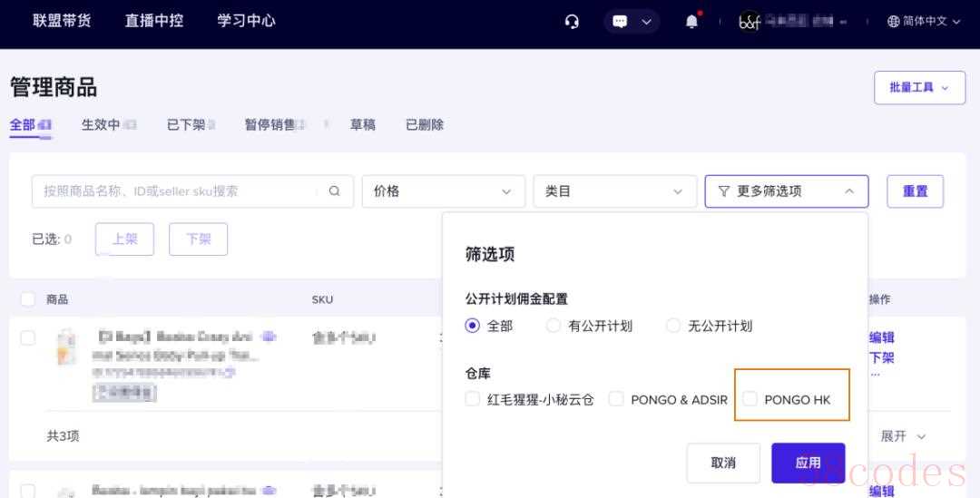Switch to the 已删除 tab
The image size is (980, 498).
click(425, 125)
